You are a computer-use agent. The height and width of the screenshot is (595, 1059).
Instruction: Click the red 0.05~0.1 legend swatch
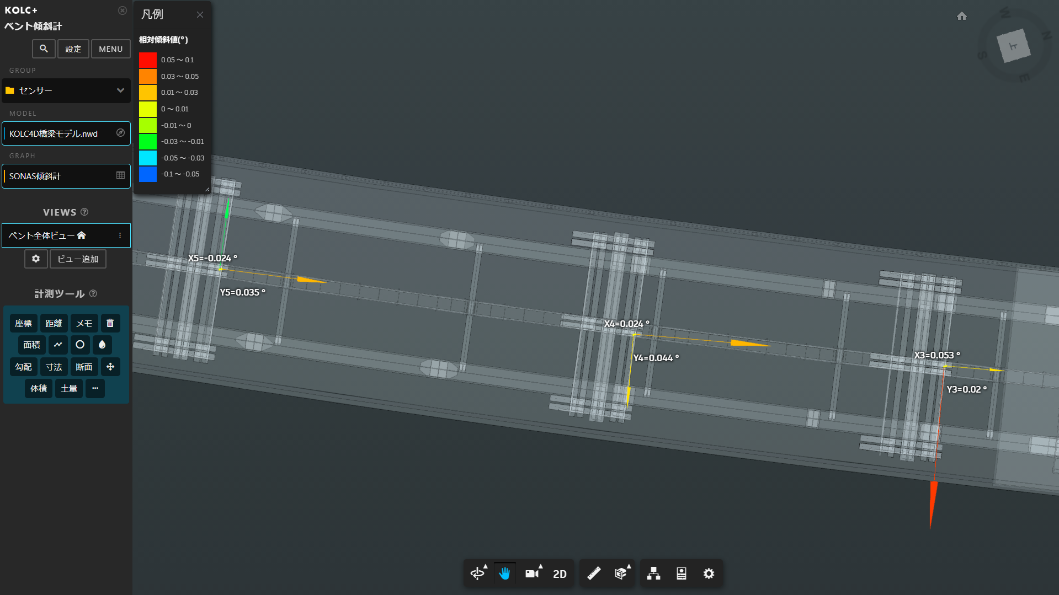pos(147,60)
